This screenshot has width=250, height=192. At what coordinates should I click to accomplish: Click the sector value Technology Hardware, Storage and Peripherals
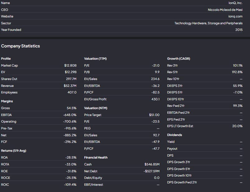pos(208,23)
